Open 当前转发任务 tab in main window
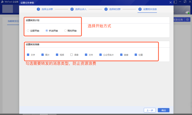Screen dimensions: 192x115 13,21
